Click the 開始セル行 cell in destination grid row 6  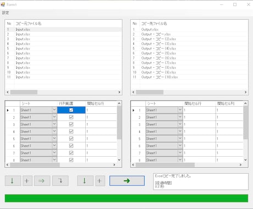[x=200, y=146]
